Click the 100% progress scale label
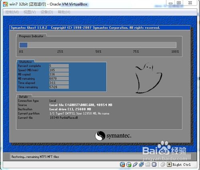Image resolution: width=200 pixels, height=170 pixels. tap(175, 52)
